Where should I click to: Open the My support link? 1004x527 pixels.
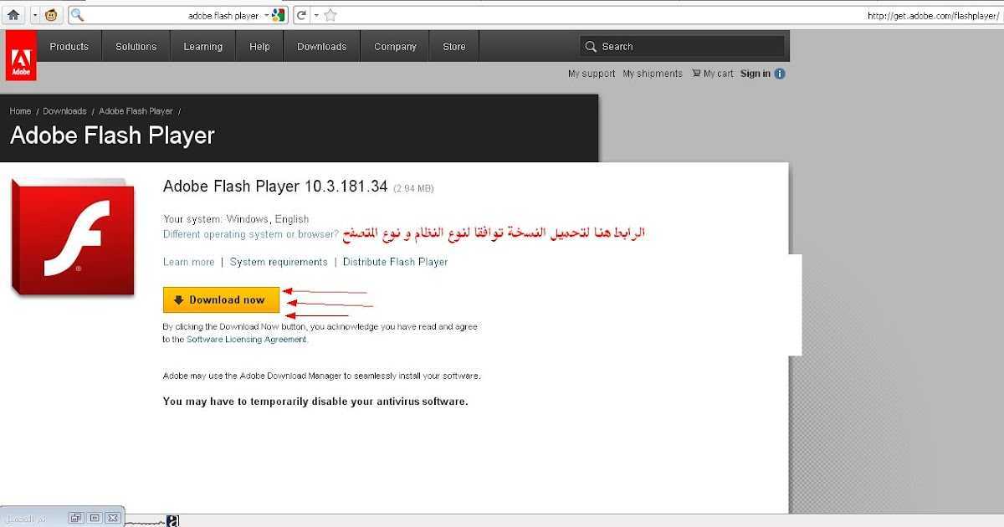coord(592,74)
